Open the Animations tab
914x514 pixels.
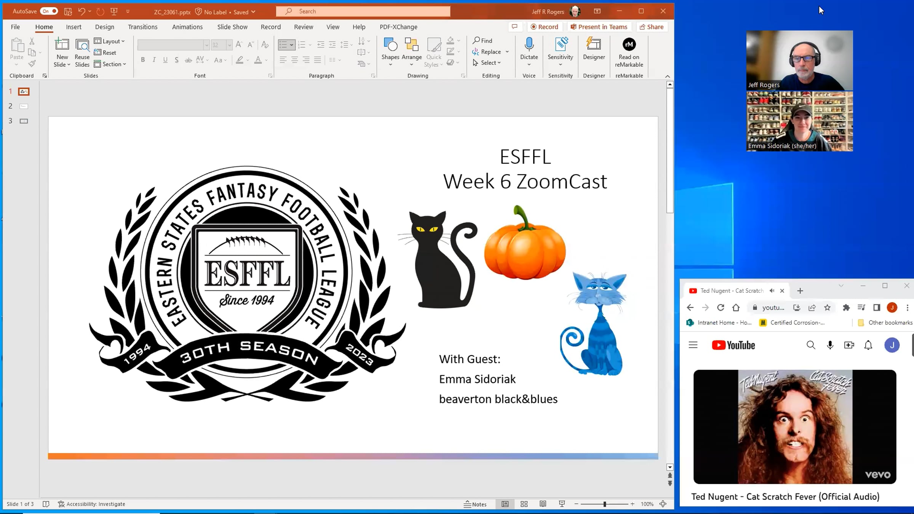187,27
